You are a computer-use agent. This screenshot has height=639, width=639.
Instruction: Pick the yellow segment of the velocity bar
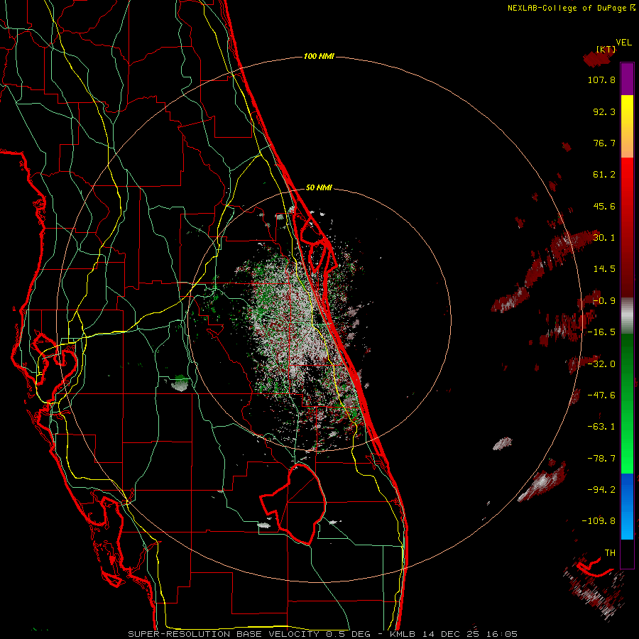[627, 126]
